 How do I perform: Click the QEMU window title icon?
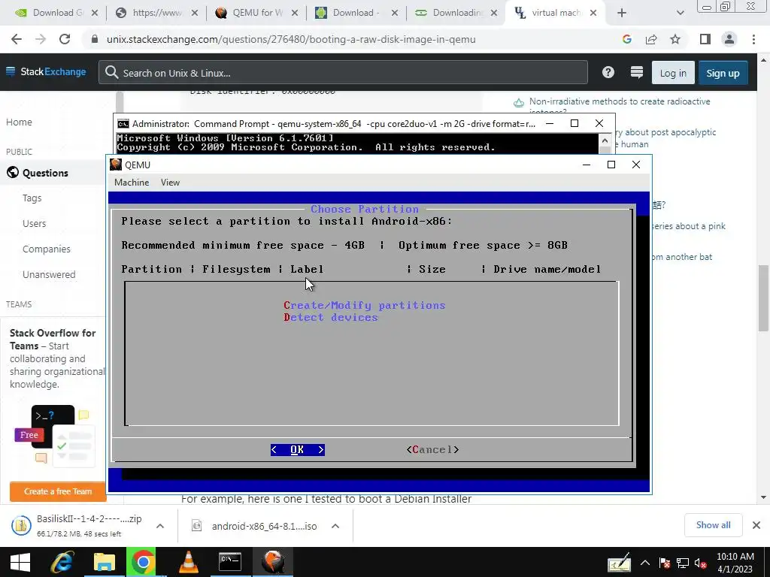(x=116, y=165)
